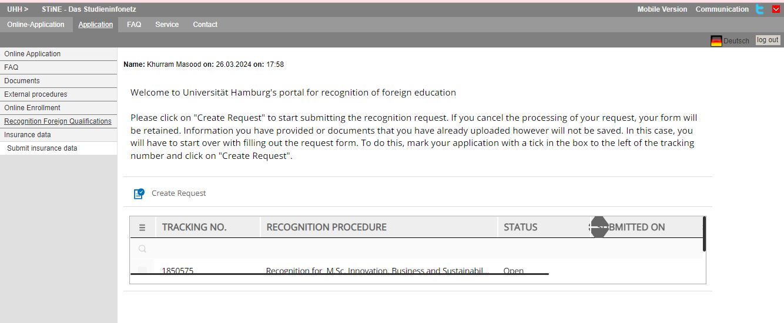Open Submit insurance data sub-item
Image resolution: width=784 pixels, height=323 pixels.
(x=42, y=148)
